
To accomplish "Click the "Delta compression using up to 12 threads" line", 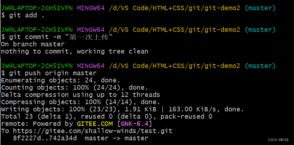I will (x=80, y=95).
